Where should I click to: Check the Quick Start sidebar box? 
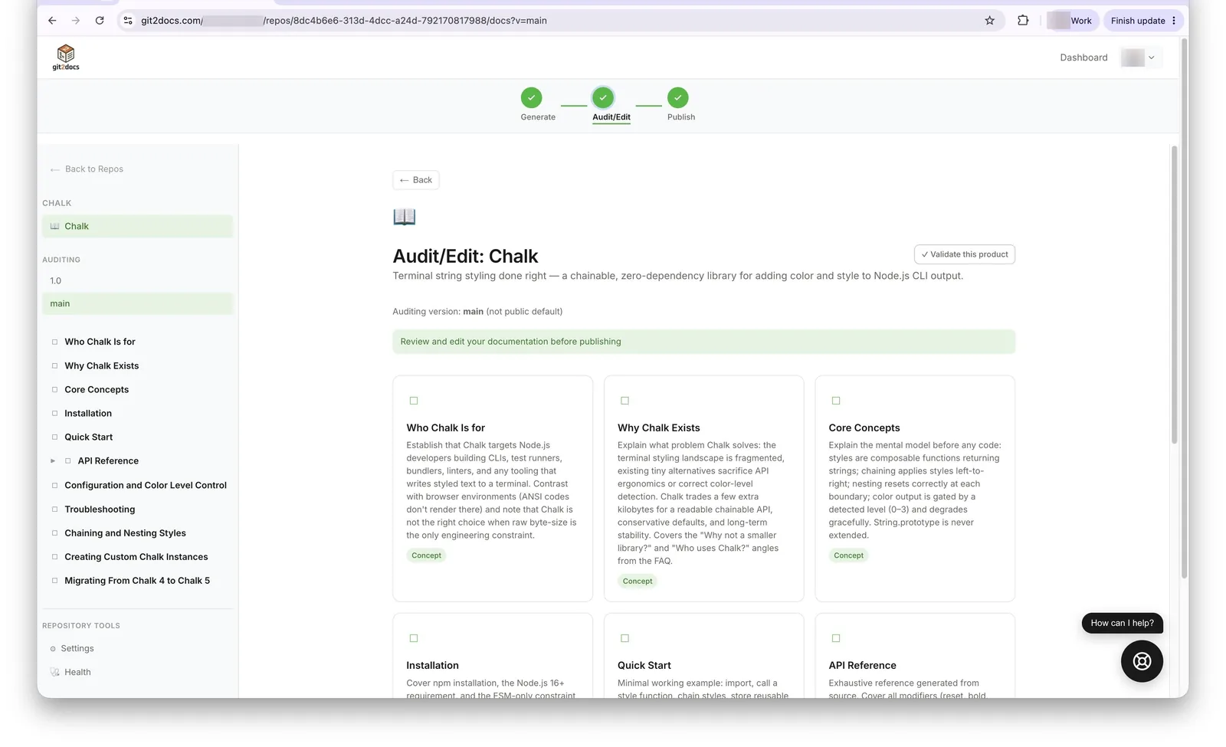point(54,437)
